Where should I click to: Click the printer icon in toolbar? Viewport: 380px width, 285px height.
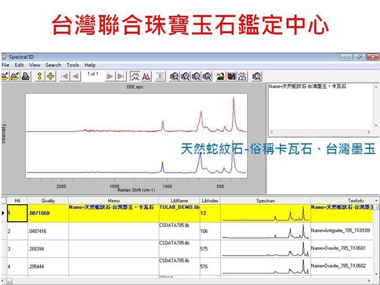point(26,77)
